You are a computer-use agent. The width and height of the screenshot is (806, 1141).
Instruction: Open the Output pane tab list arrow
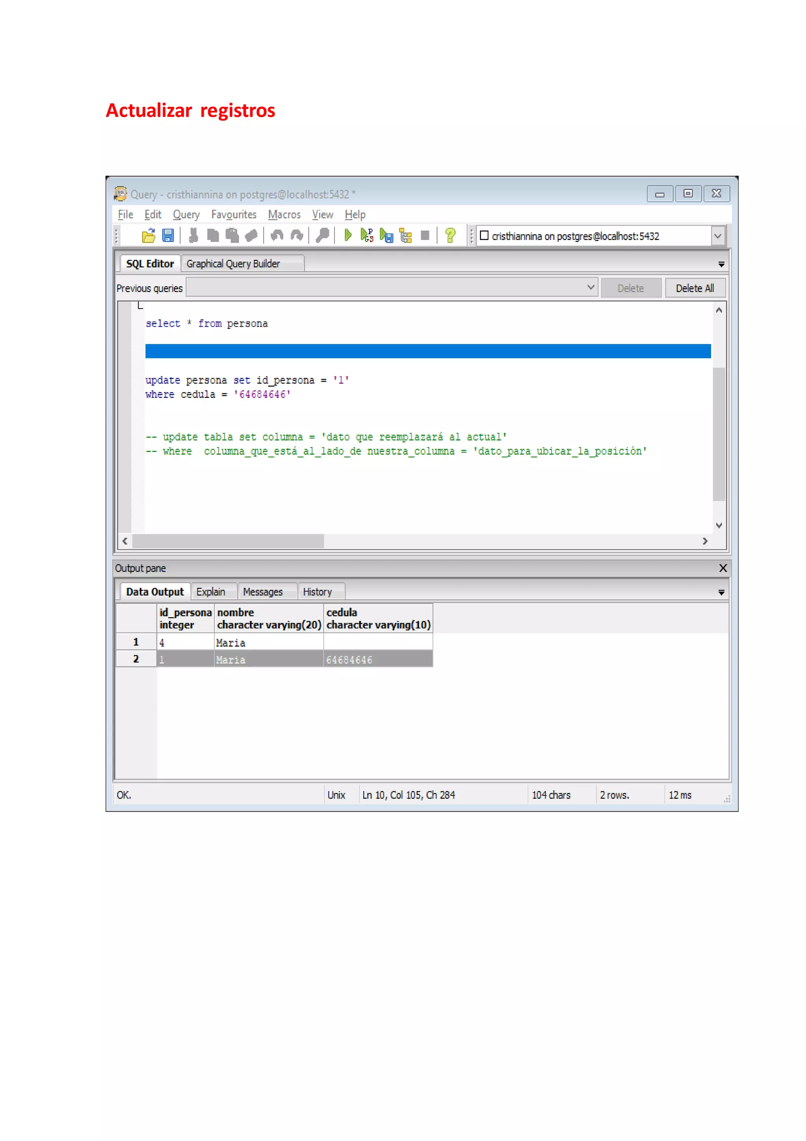pos(722,592)
